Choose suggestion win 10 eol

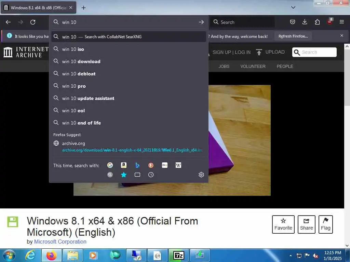coord(129,110)
